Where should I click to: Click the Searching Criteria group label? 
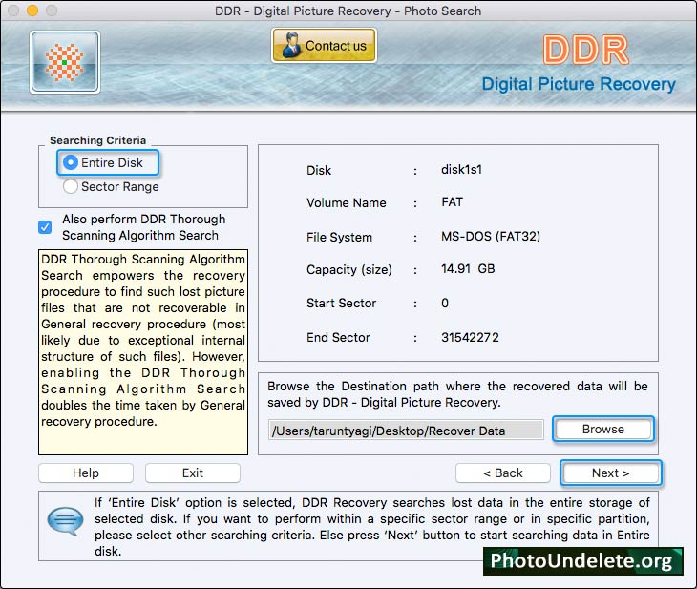tap(97, 140)
